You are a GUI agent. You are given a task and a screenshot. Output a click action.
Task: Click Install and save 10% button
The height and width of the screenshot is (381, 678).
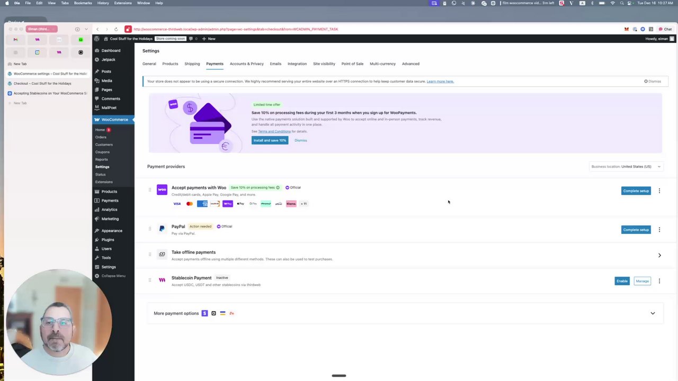coord(270,140)
